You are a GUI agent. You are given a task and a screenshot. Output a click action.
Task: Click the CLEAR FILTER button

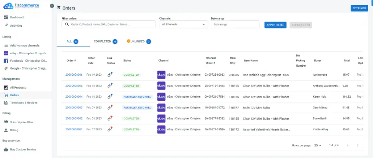301,25
